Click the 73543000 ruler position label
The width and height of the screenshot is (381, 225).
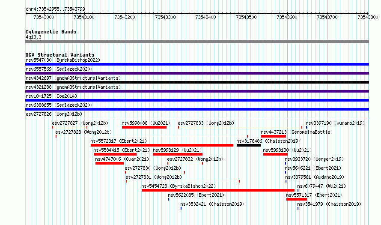tap(44, 17)
